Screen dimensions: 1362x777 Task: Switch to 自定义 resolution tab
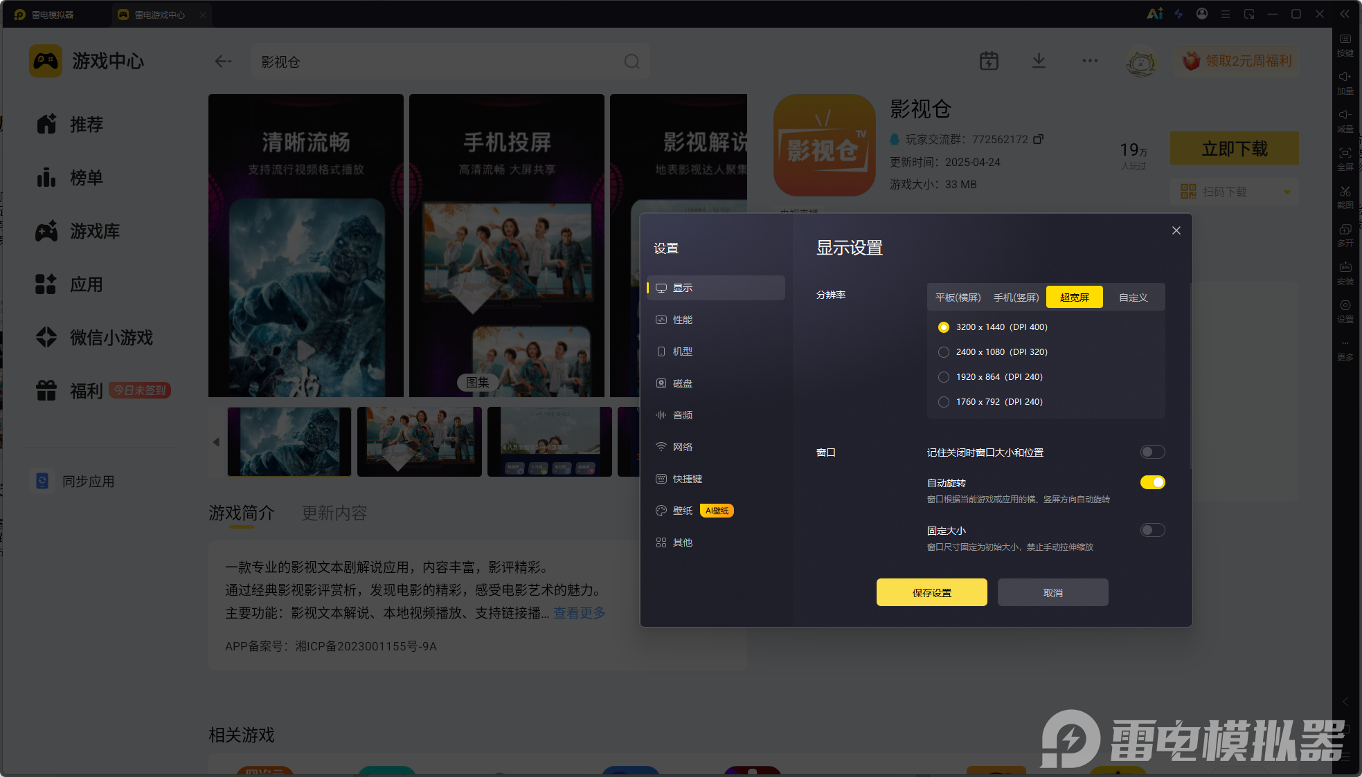1133,298
